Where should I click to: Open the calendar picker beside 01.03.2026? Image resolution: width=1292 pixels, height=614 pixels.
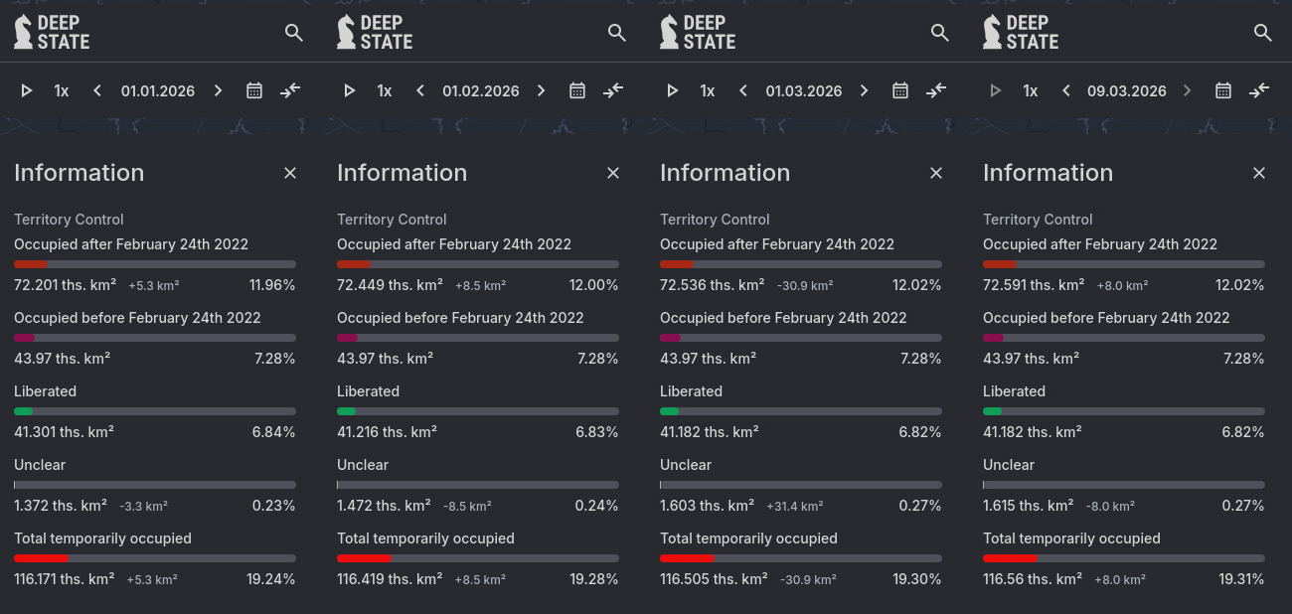click(x=900, y=90)
